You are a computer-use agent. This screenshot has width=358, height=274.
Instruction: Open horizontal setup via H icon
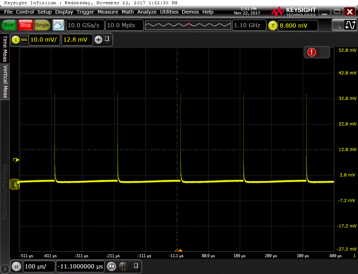point(16,266)
